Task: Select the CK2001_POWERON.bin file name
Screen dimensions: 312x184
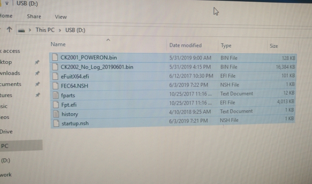Action: click(89, 58)
